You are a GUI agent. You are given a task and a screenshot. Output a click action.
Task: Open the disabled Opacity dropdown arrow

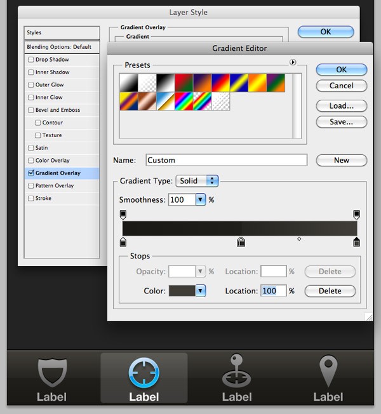point(201,271)
